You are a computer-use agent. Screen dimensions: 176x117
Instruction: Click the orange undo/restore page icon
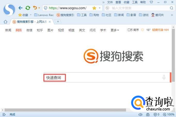pos(35,8)
